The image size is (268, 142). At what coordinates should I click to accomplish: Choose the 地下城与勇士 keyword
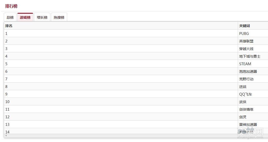click(x=250, y=56)
